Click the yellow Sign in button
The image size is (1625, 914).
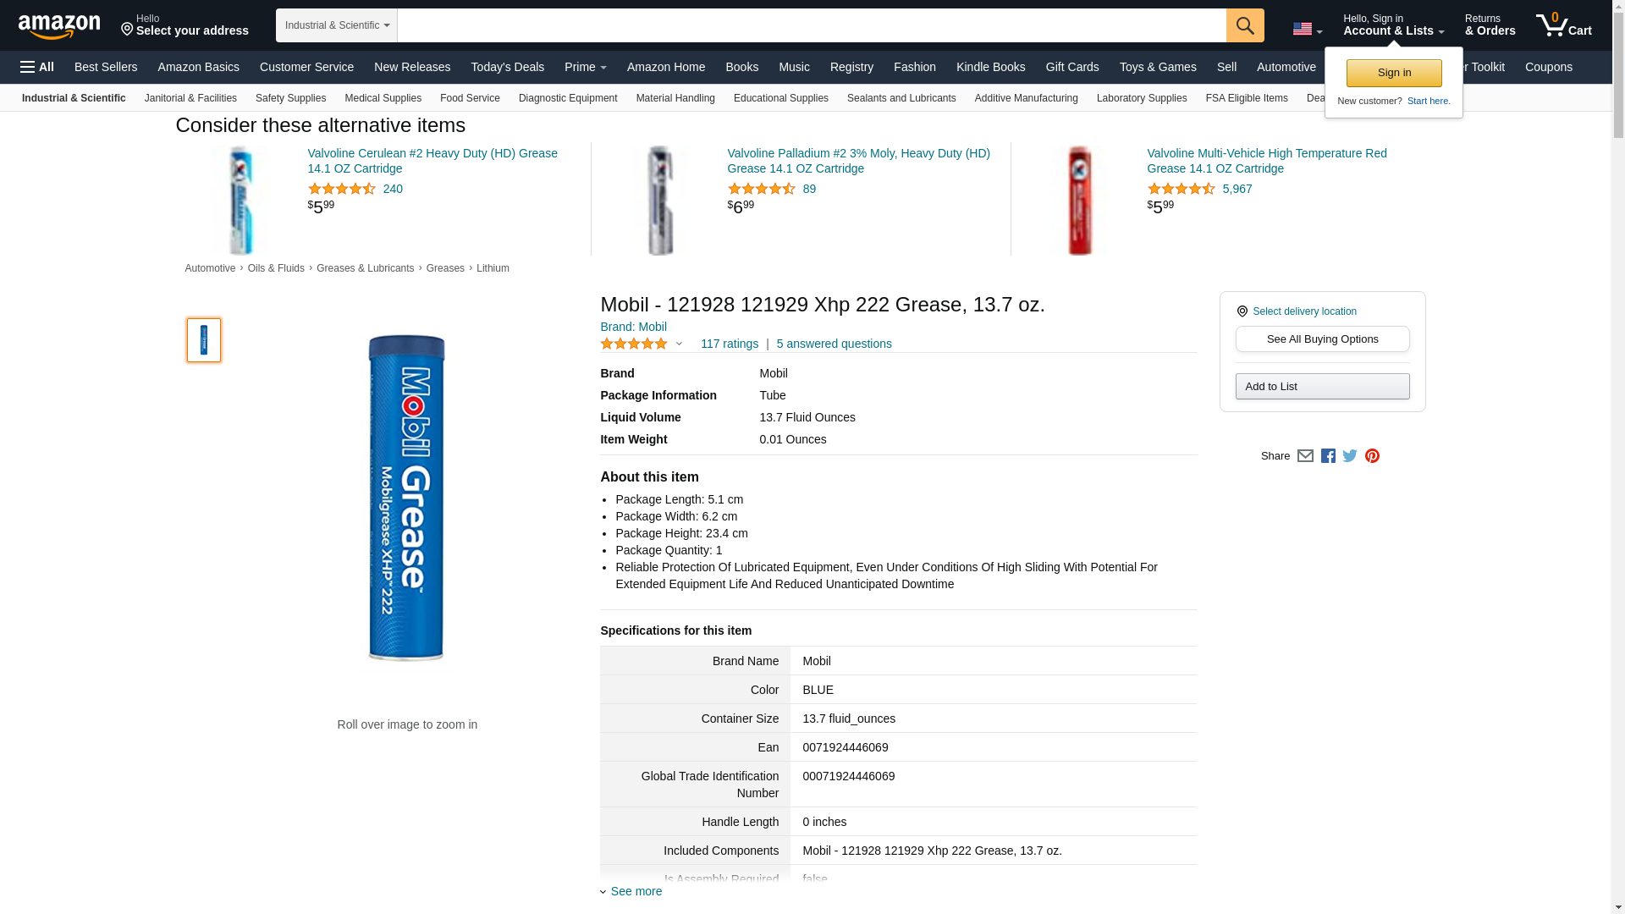(1394, 73)
